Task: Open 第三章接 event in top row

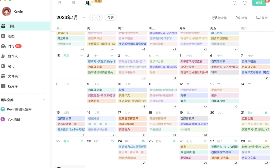Action: pyautogui.click(x=71, y=38)
